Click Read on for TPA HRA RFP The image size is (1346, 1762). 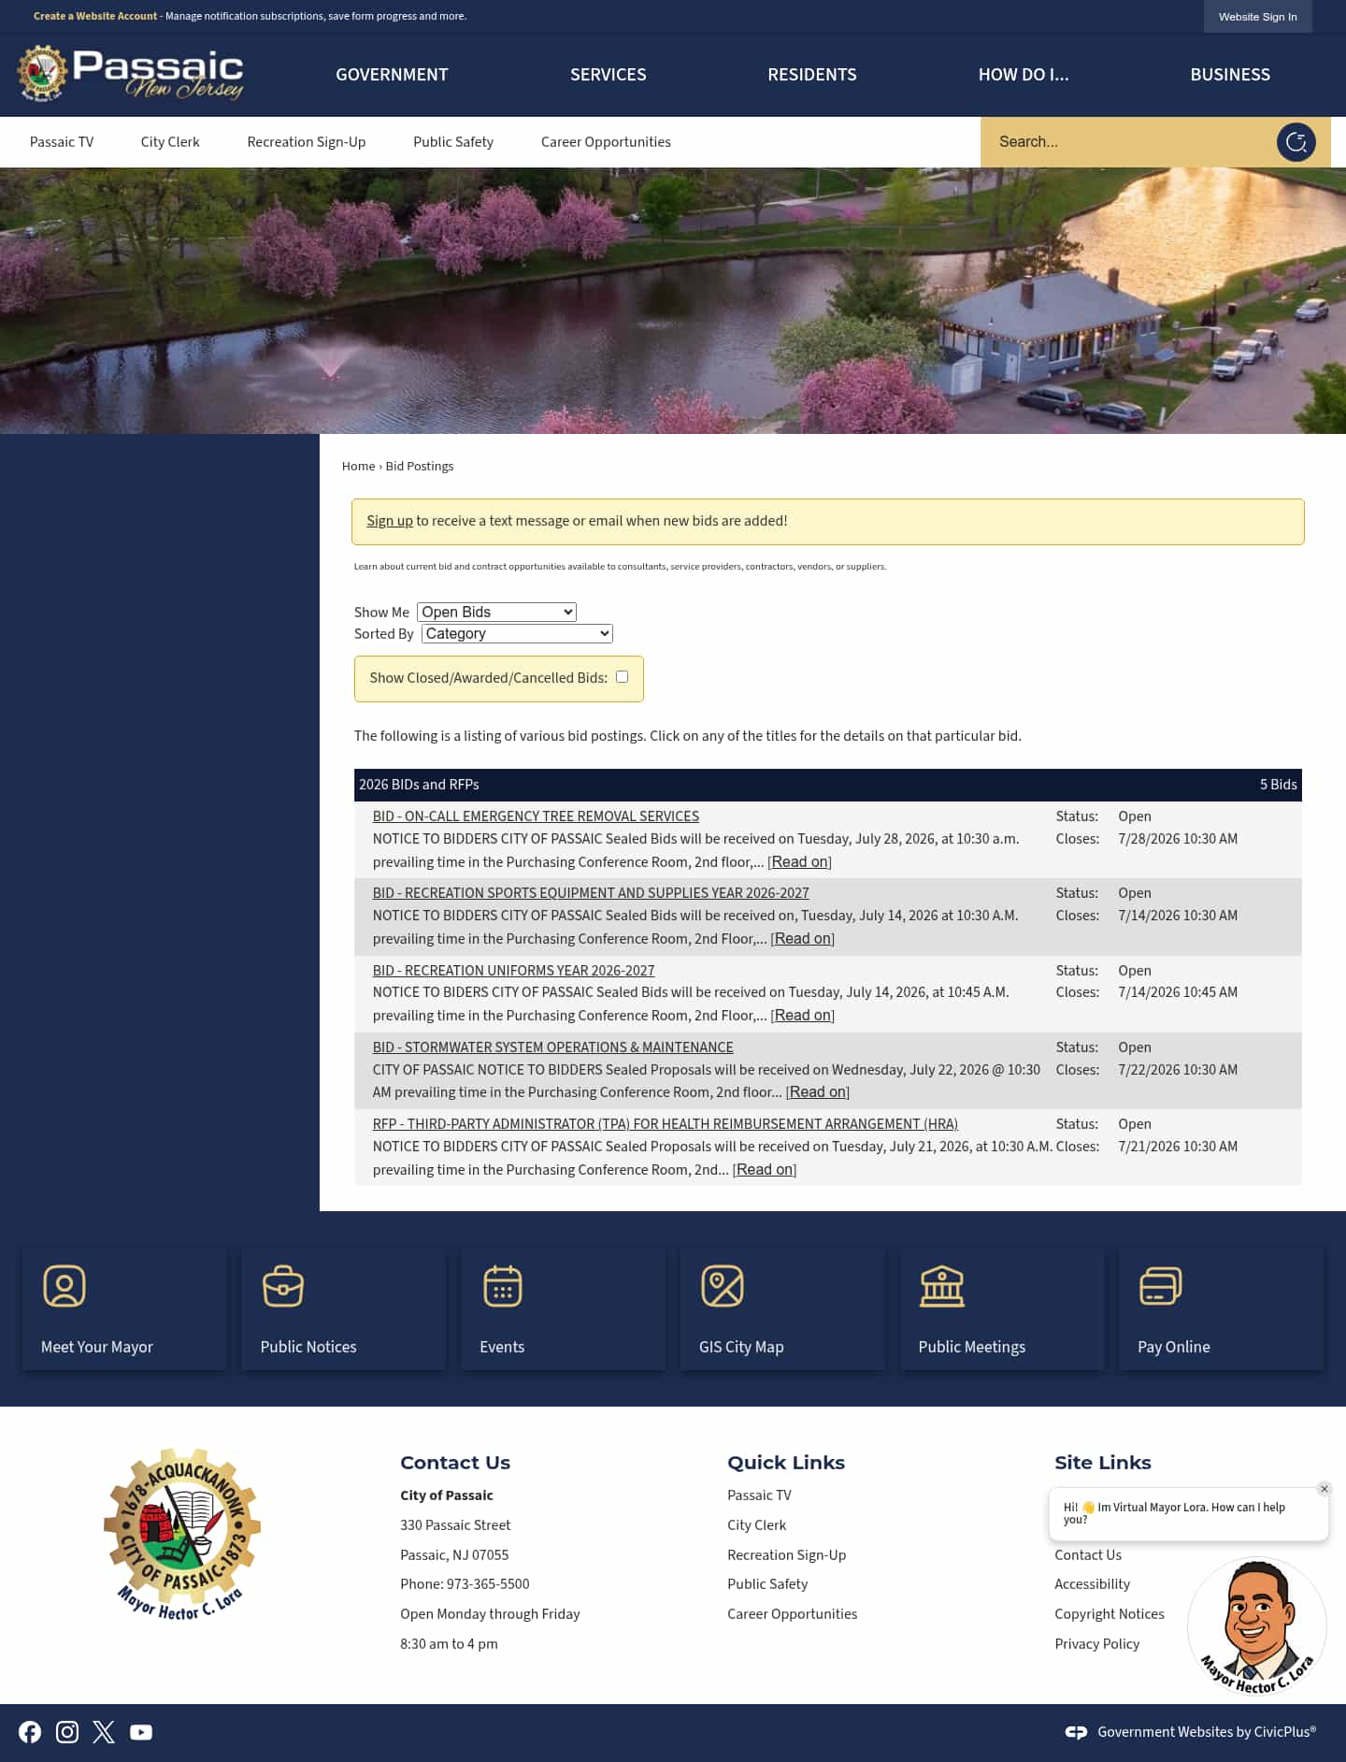pos(764,1170)
